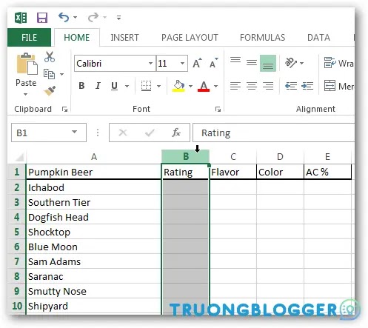The height and width of the screenshot is (328, 368).
Task: Open the Name Box dropdown arrow
Action: click(x=74, y=132)
